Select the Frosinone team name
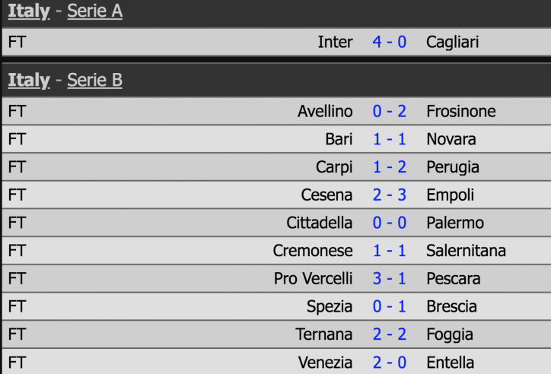This screenshot has width=551, height=374. (461, 112)
